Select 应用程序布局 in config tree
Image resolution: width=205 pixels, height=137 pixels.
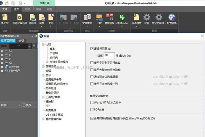point(53,79)
